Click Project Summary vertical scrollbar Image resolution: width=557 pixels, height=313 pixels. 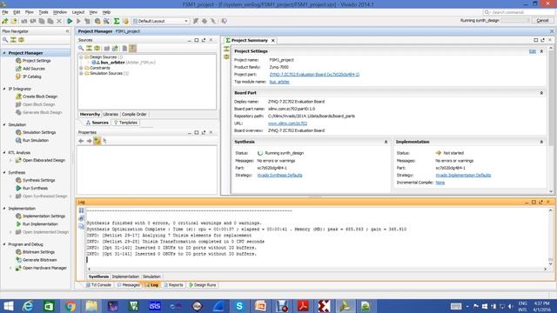tap(551, 97)
